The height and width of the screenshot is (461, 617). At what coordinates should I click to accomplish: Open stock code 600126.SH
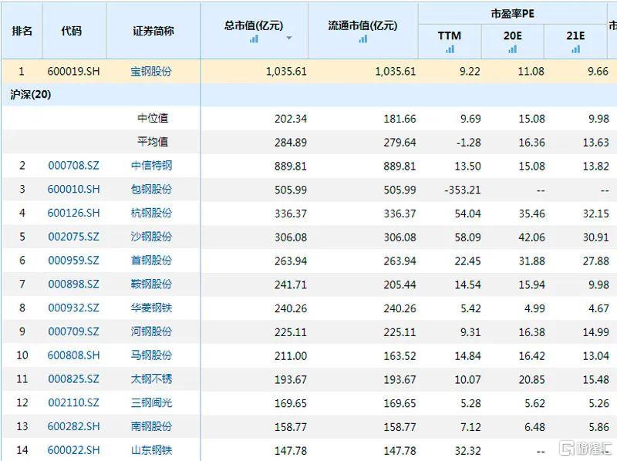(x=73, y=213)
